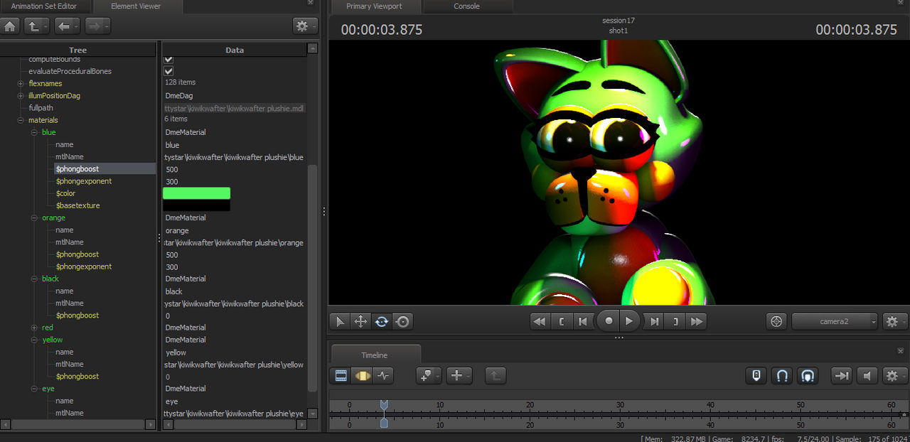Open the Animation Set Editor tab
910x442 pixels.
click(x=45, y=6)
